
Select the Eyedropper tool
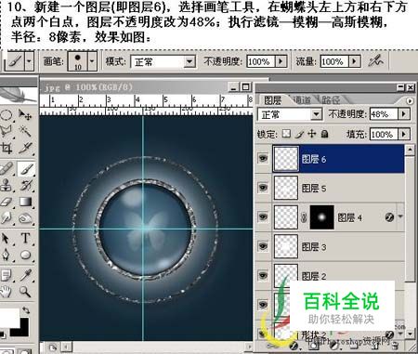click(25, 275)
